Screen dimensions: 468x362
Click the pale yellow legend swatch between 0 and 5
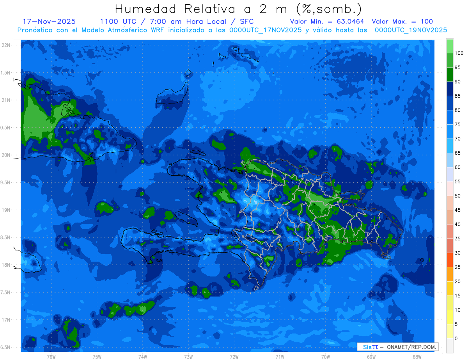(x=450, y=331)
